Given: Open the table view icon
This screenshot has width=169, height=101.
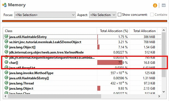Looking at the screenshot, I should click(x=164, y=5).
